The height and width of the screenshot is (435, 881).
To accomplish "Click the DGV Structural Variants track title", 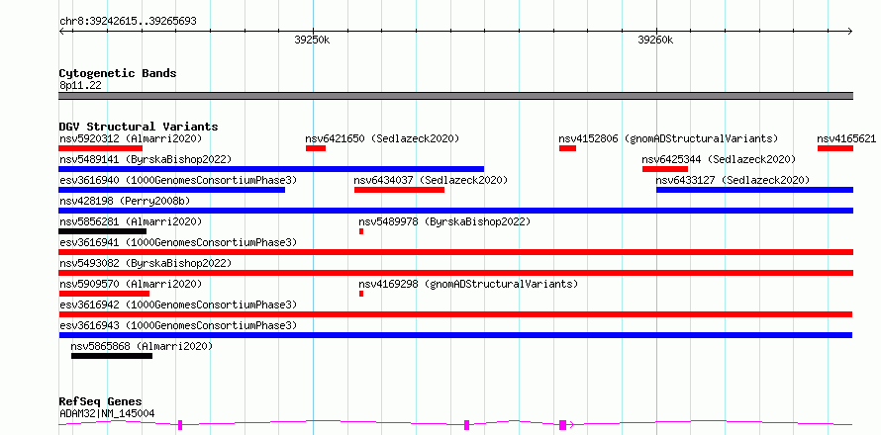I will click(139, 127).
